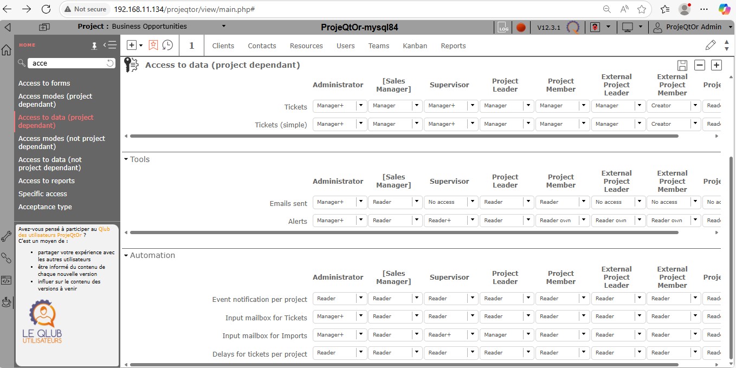The image size is (736, 368).
Task: Click the red LOG file icon
Action: click(502, 27)
